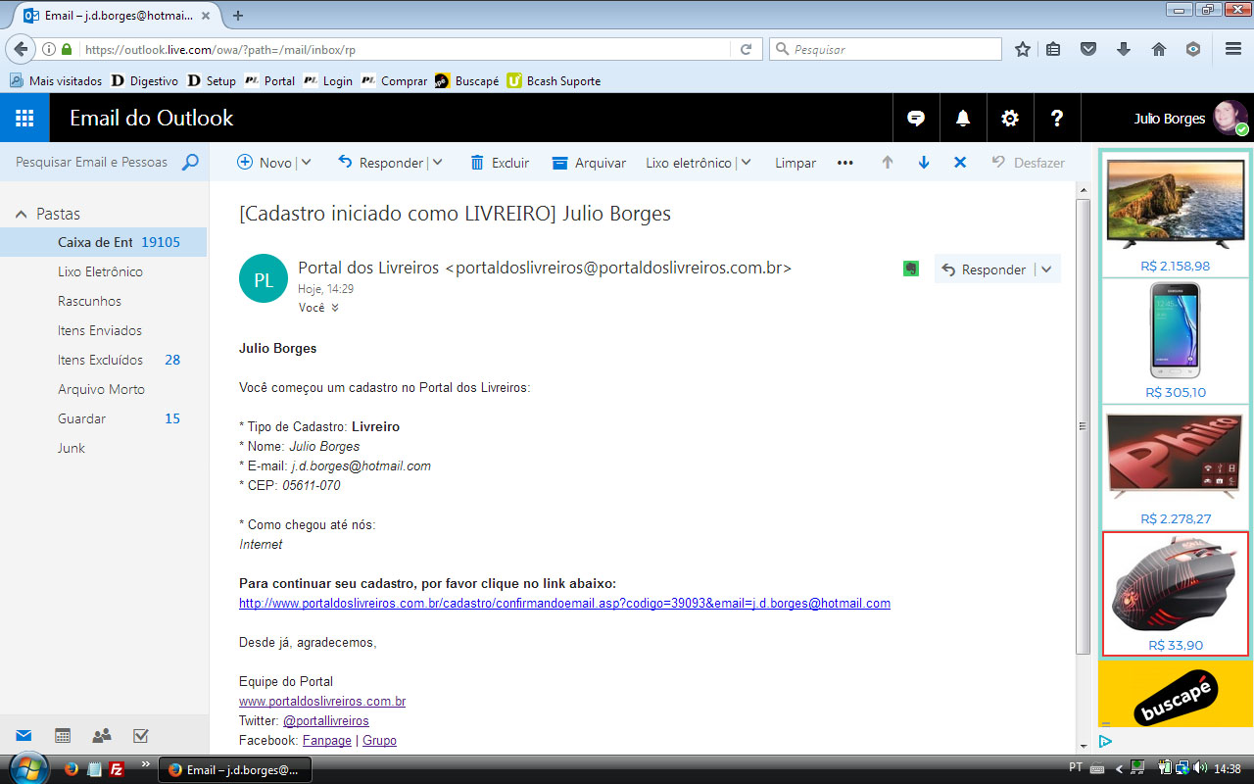The height and width of the screenshot is (784, 1254).
Task: Open Facebook Grupo link
Action: pyautogui.click(x=379, y=741)
